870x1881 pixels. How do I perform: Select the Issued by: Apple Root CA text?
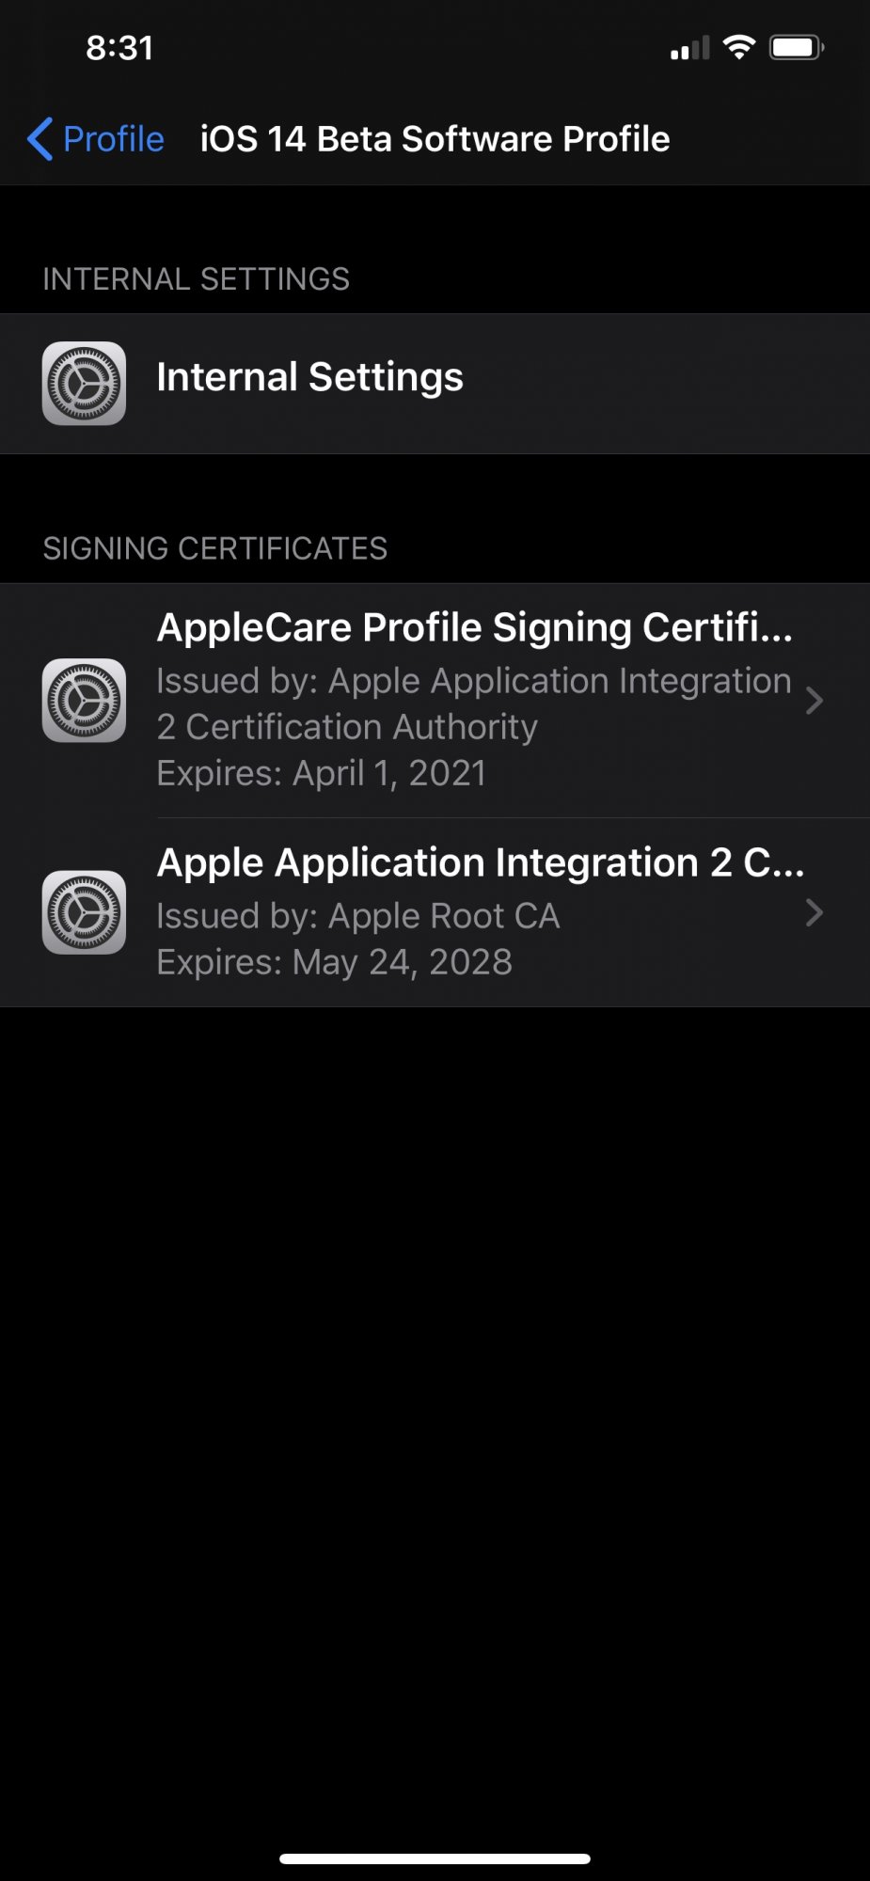[357, 916]
